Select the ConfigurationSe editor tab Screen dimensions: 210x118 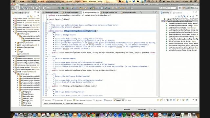coord(128,12)
